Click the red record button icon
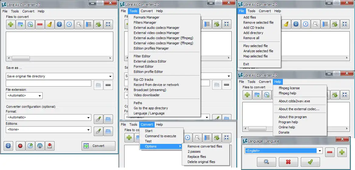Viewport: 355px width, 170px height. [20, 146]
